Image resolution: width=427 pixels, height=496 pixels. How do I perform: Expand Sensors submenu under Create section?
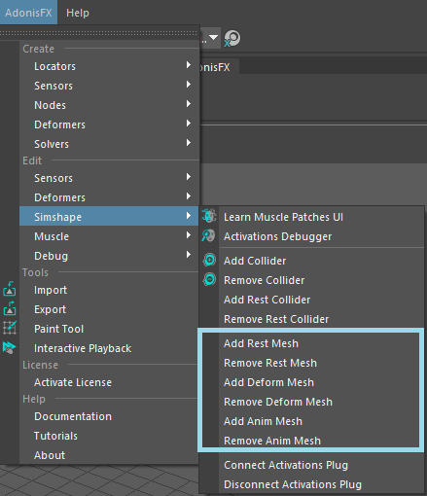click(109, 86)
